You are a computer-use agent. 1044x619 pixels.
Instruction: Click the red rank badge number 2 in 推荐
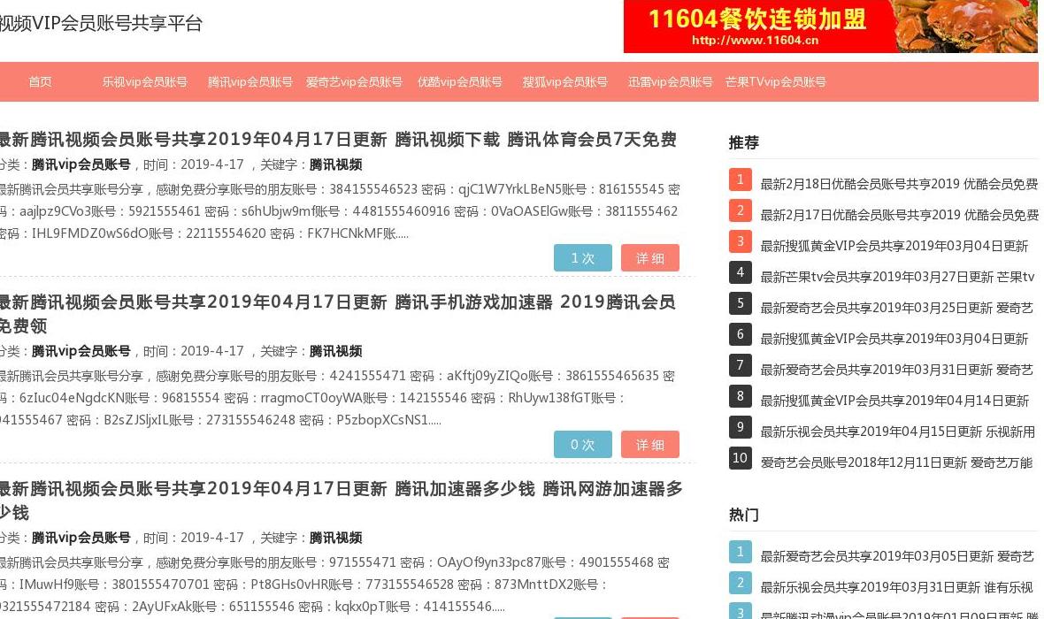tap(741, 211)
